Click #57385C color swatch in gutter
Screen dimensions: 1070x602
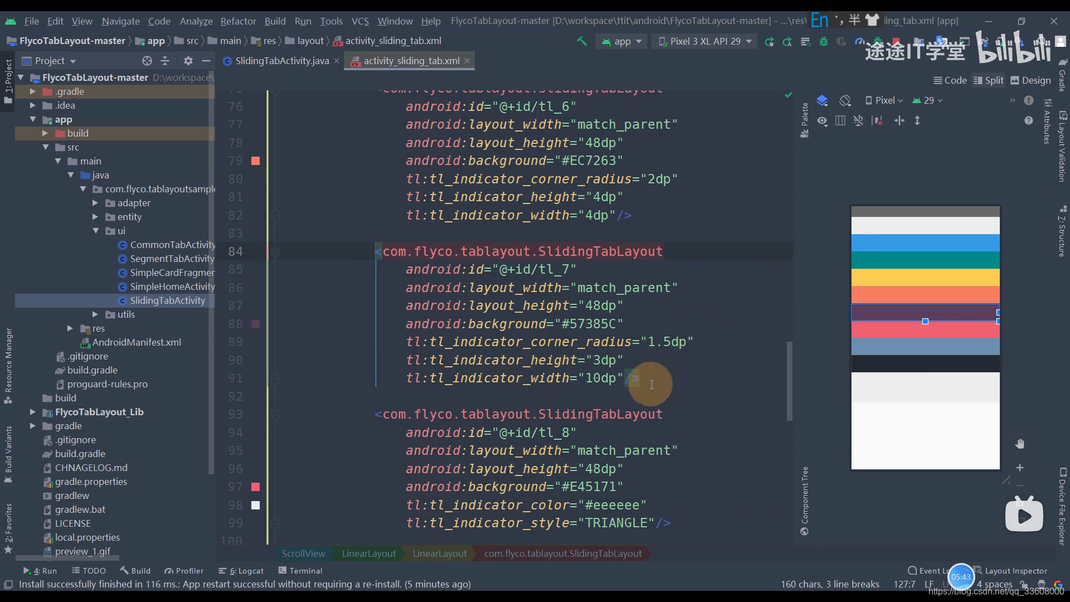[255, 324]
